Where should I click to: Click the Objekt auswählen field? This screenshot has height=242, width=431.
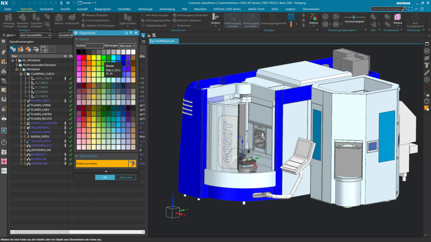102,164
